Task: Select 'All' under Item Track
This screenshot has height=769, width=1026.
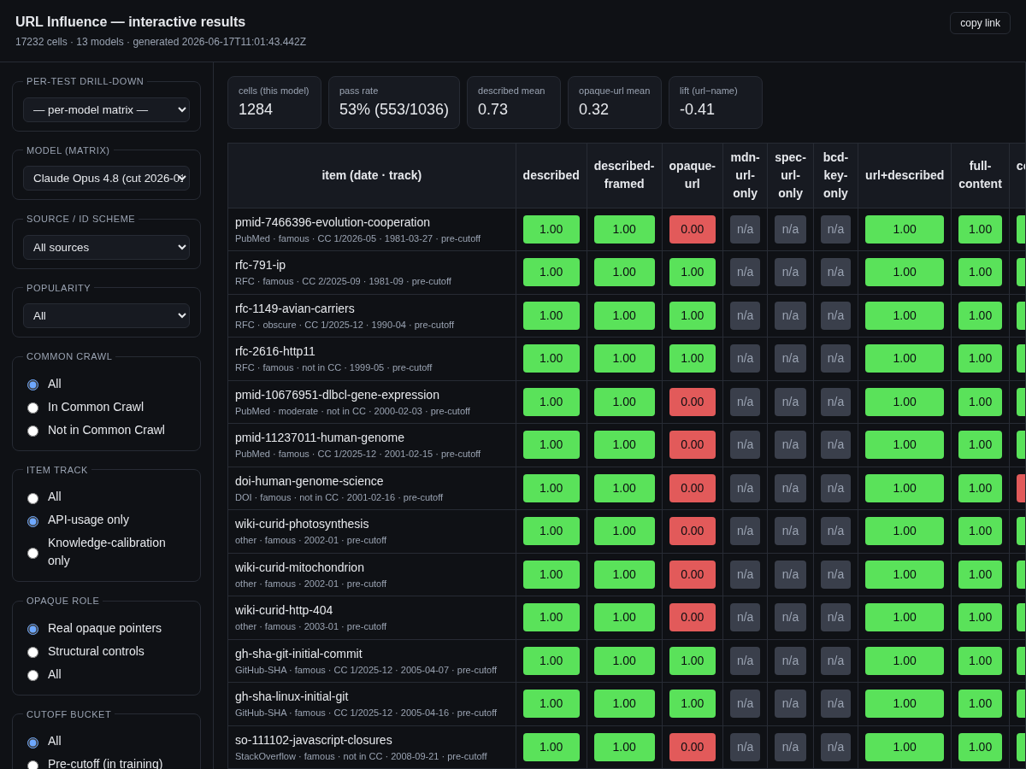Action: (x=32, y=498)
